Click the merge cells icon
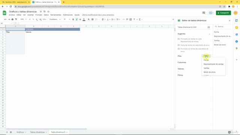 [x=96, y=19]
